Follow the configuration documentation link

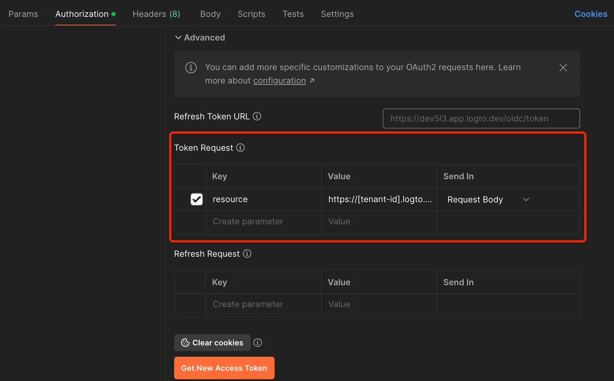280,81
